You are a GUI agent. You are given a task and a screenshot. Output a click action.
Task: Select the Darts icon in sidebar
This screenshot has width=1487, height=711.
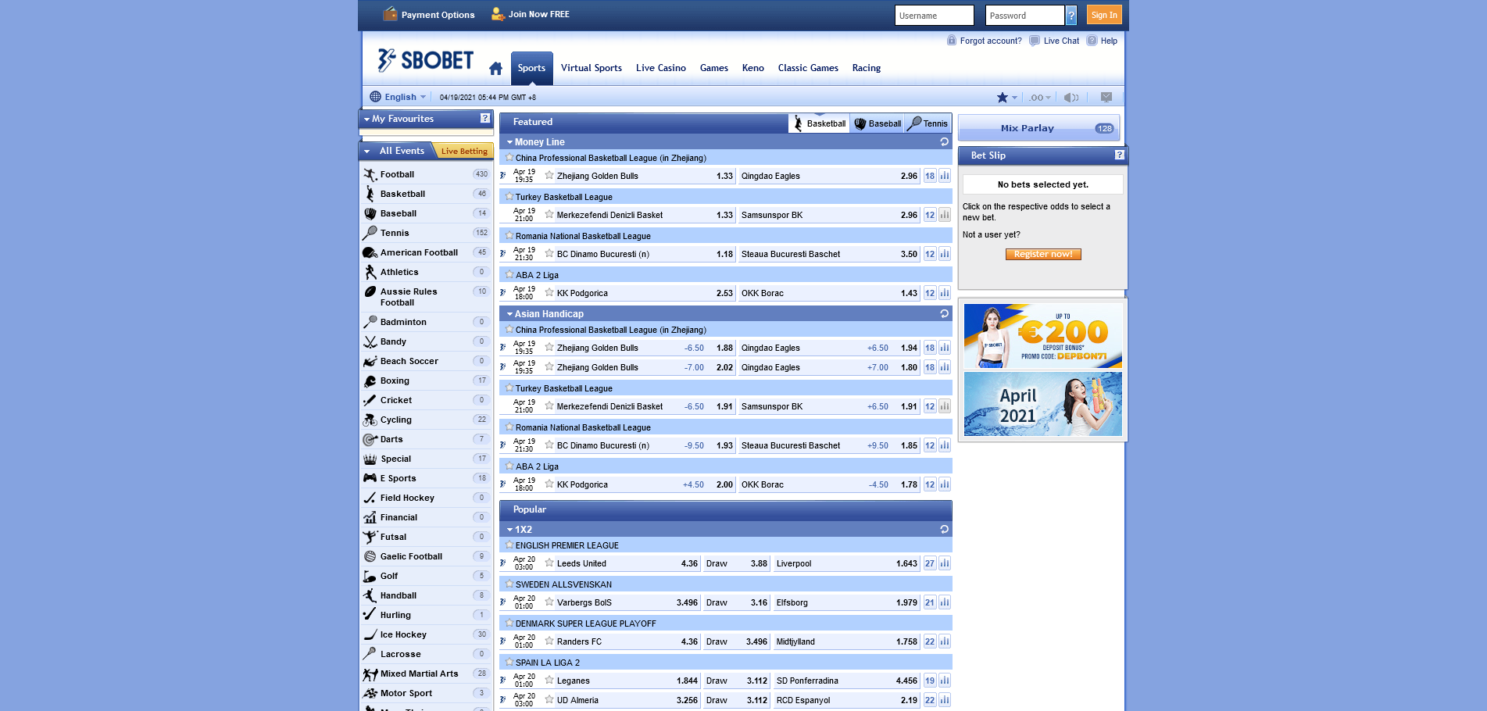point(370,439)
